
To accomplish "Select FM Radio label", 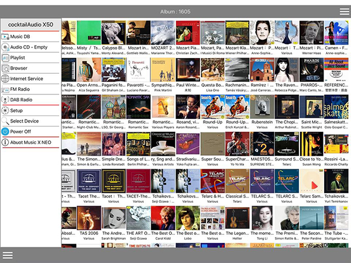I will point(20,89).
